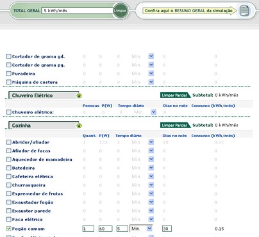The height and width of the screenshot is (237, 259).
Task: Check the Churrasqueira checkbox
Action: pyautogui.click(x=8, y=185)
